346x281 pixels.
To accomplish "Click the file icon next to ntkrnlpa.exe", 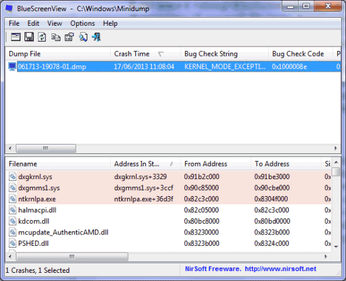I will 13,199.
